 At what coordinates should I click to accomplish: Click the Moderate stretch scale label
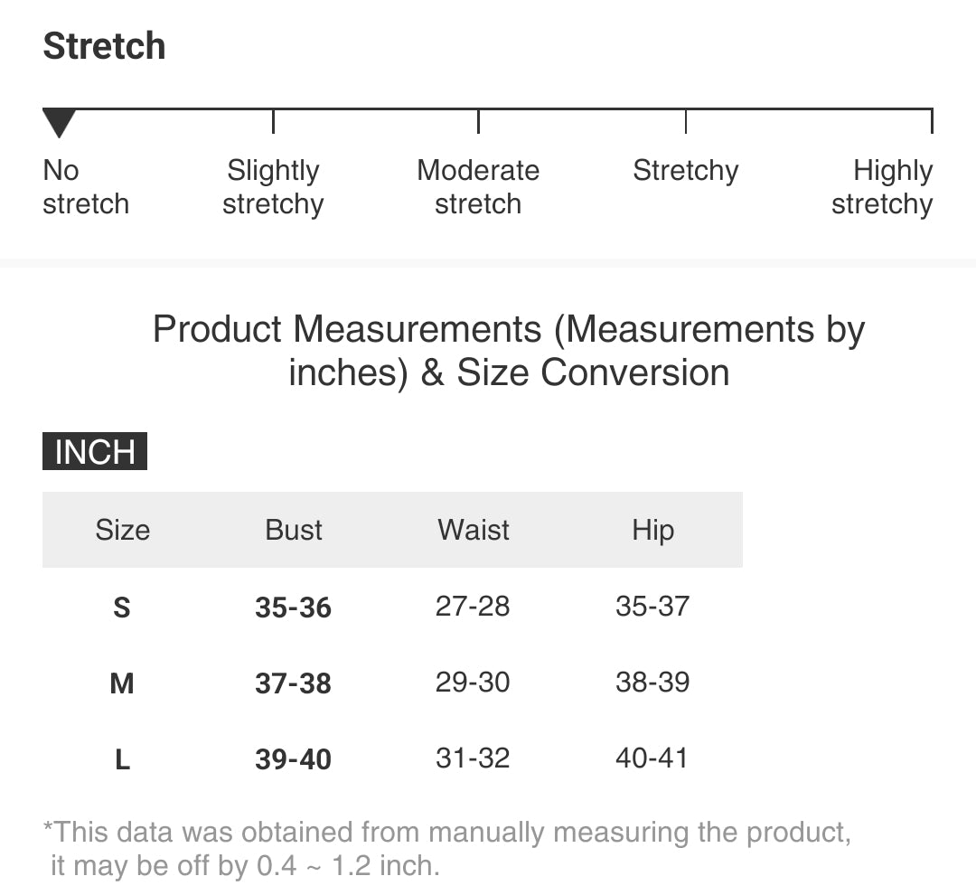tap(478, 187)
